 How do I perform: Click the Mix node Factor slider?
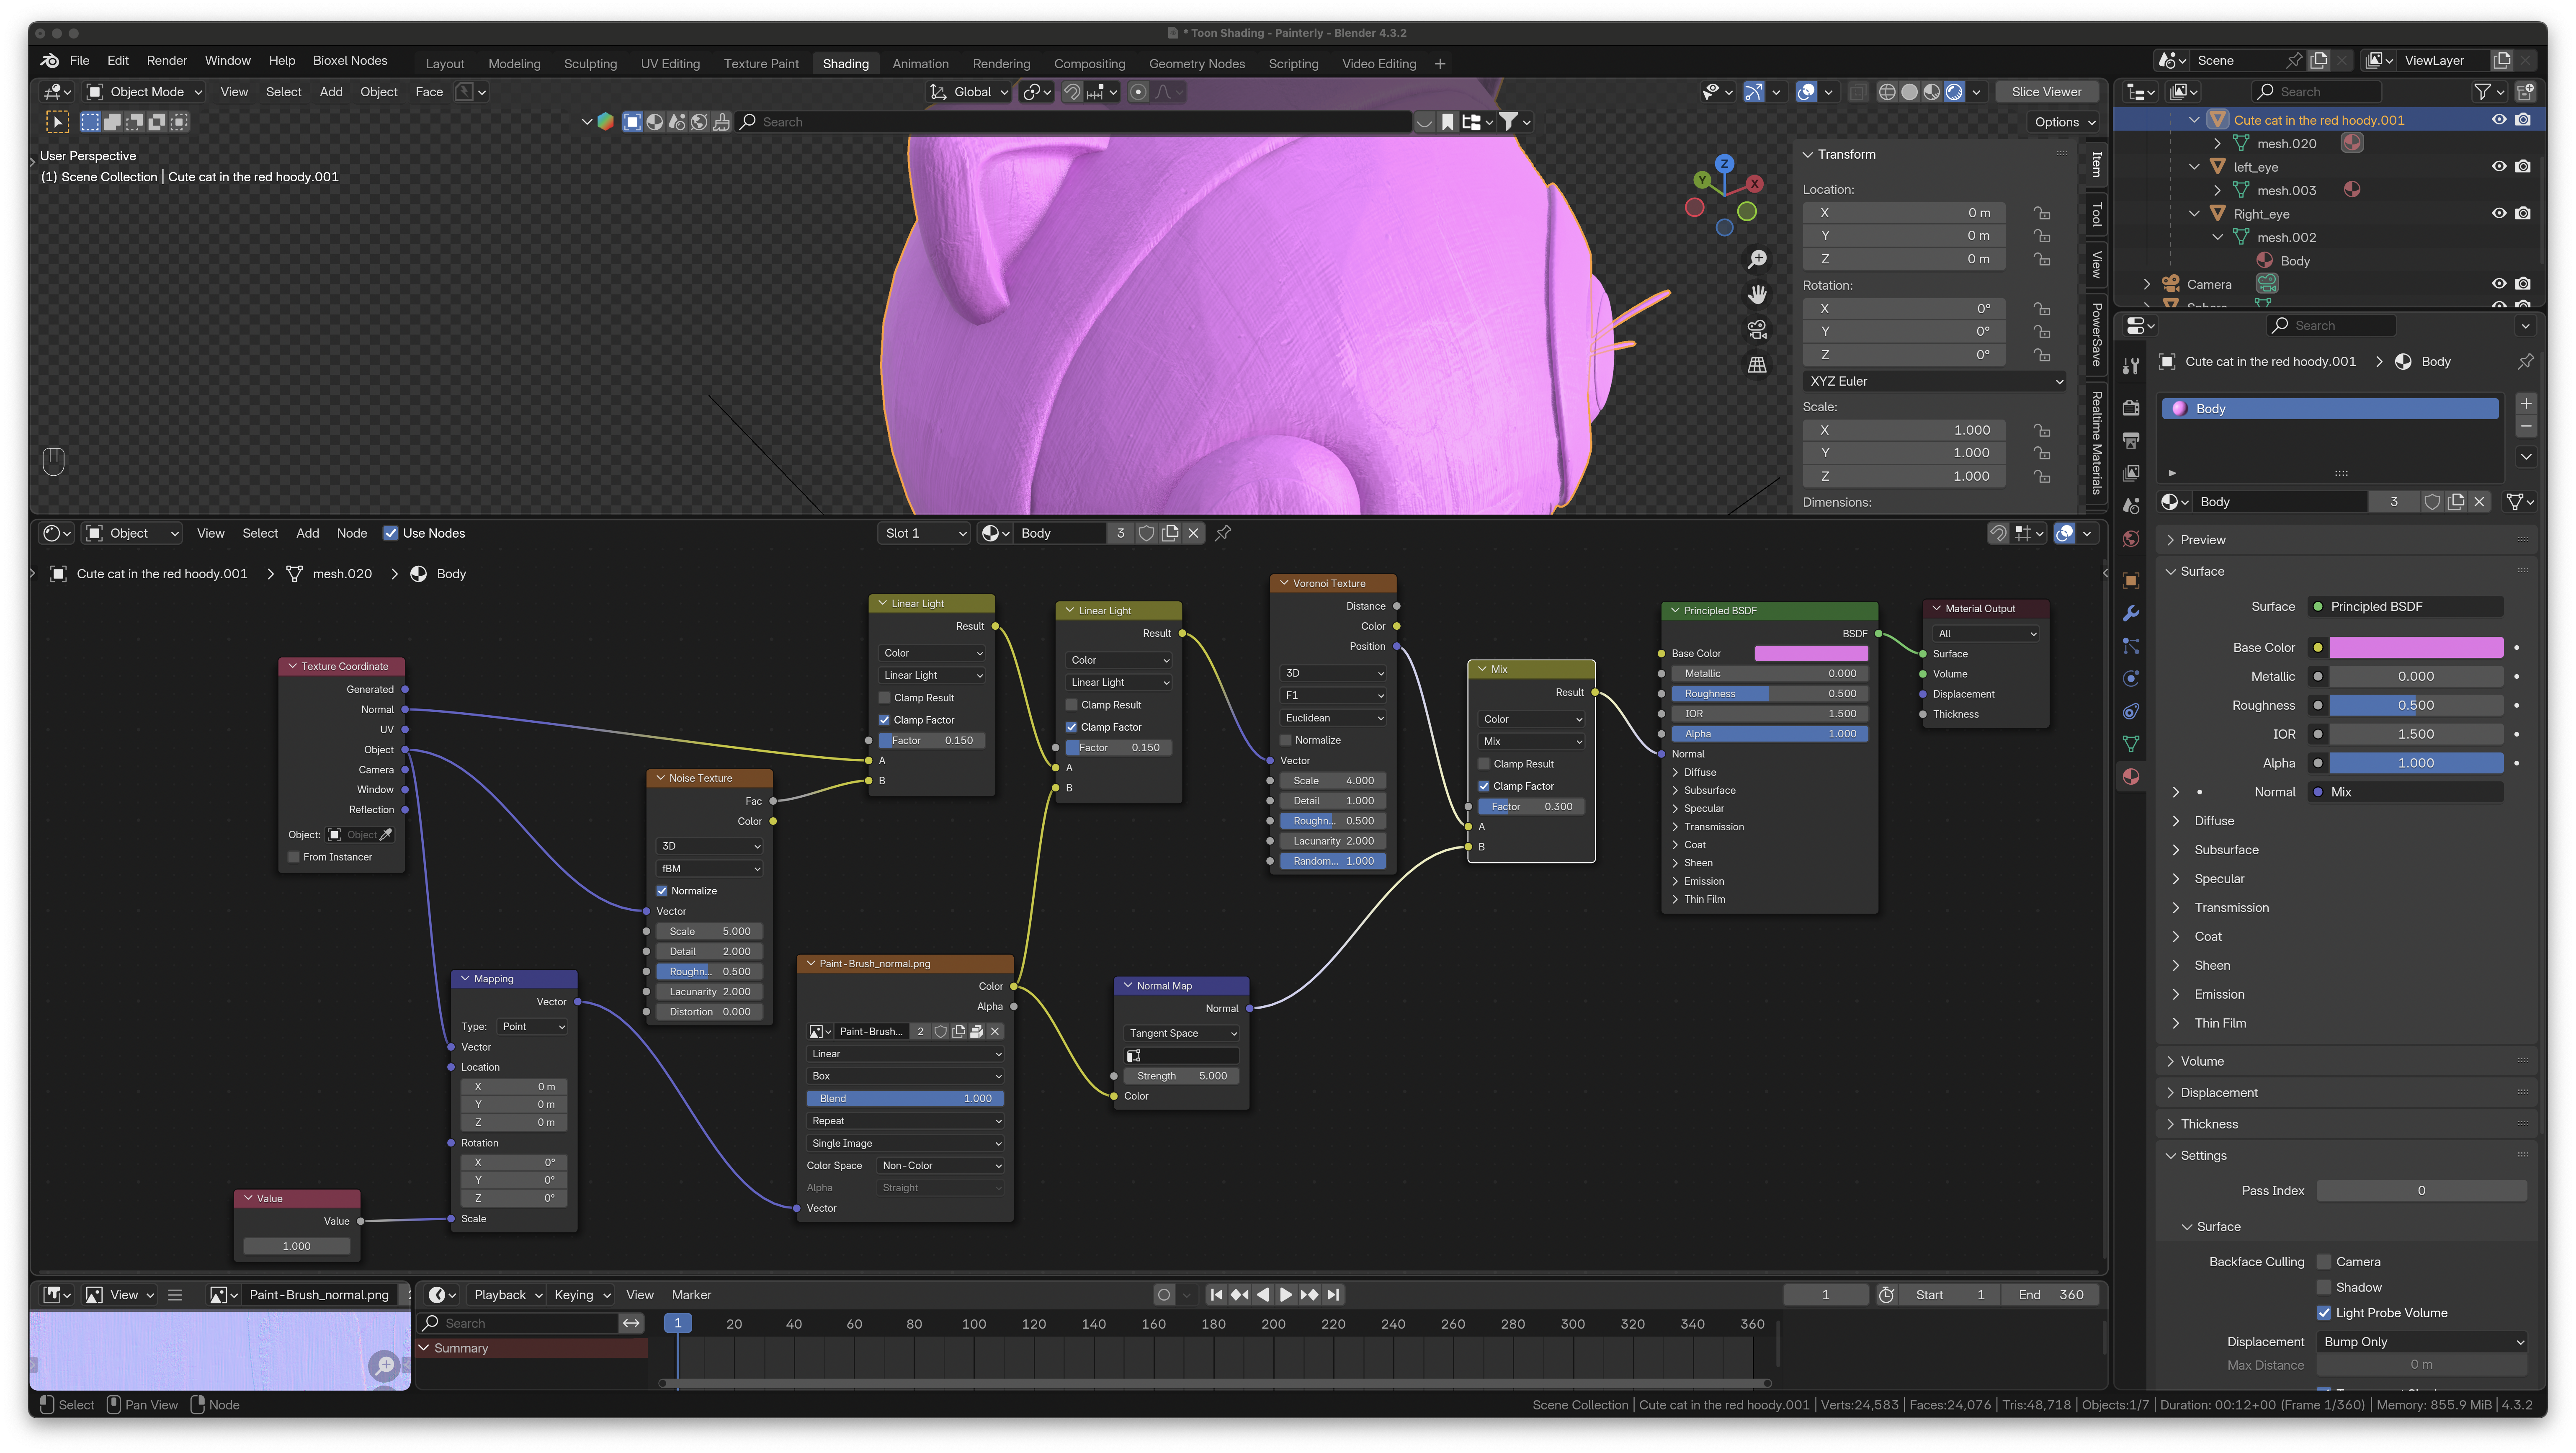pos(1531,807)
